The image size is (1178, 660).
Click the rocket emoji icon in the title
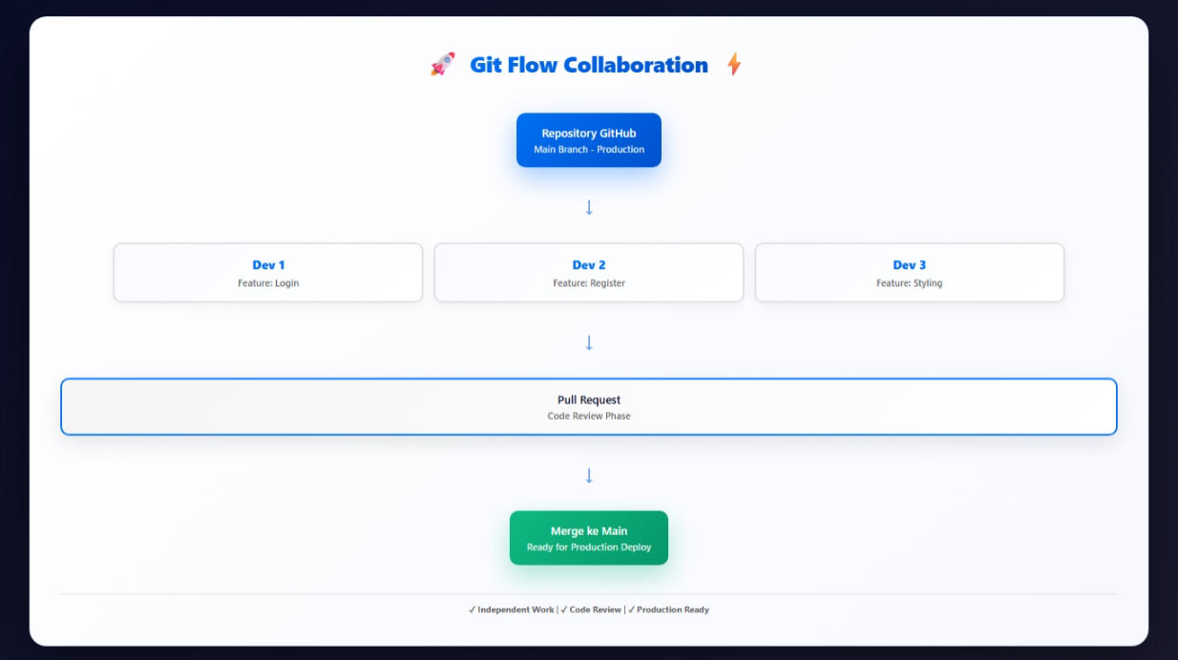point(441,65)
